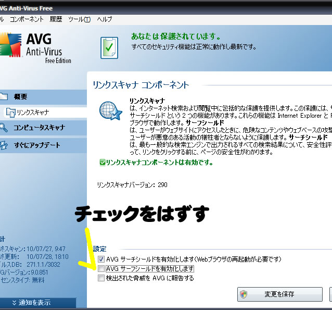Open the コンポーネント menu
Screen dimensions: 332x310
click(x=27, y=19)
